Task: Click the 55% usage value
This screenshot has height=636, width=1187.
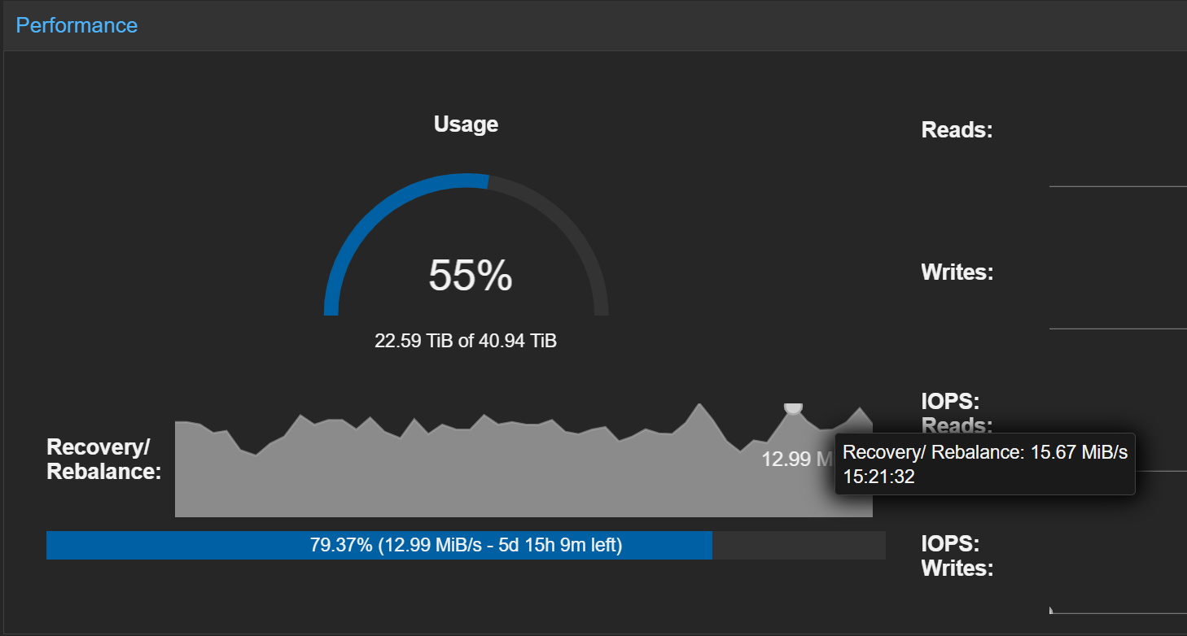Action: pyautogui.click(x=470, y=276)
